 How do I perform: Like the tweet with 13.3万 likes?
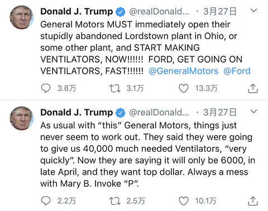(184, 88)
